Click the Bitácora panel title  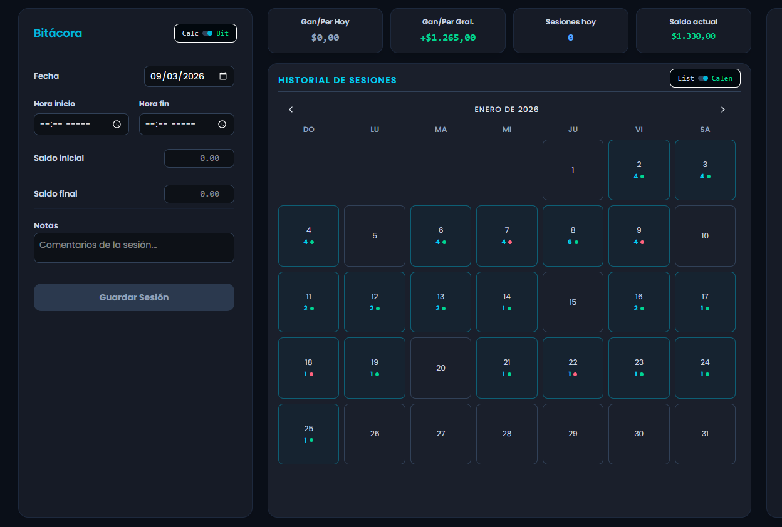(58, 33)
